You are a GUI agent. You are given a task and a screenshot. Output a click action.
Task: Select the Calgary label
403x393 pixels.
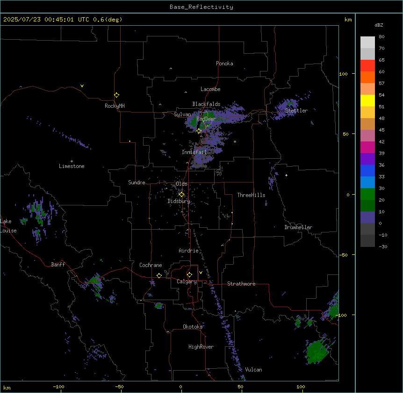187,281
